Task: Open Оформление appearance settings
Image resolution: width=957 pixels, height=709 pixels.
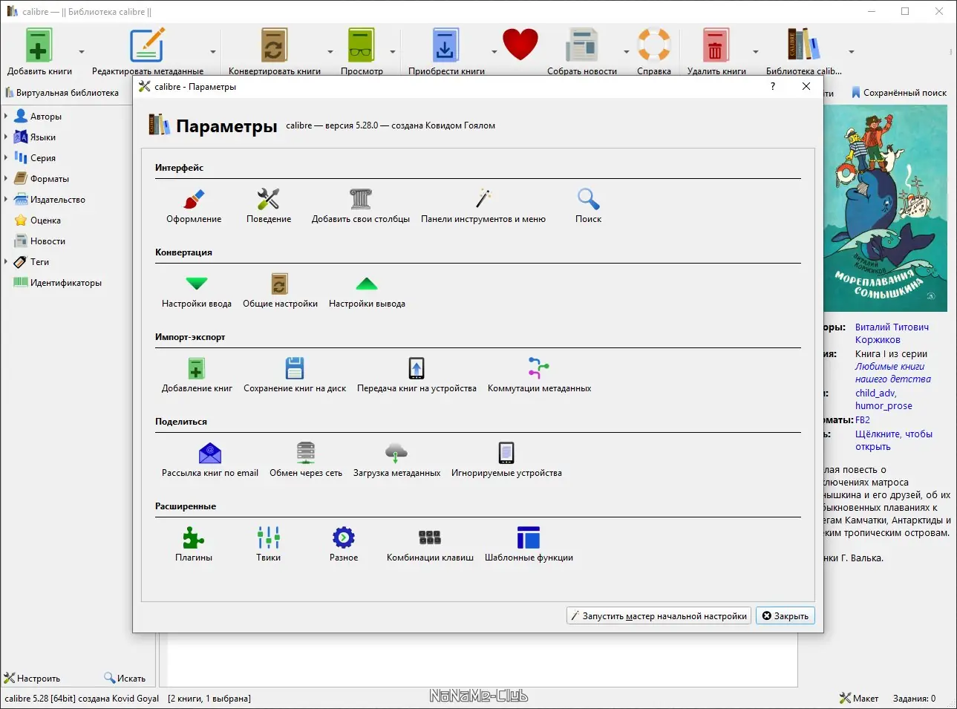Action: (194, 206)
